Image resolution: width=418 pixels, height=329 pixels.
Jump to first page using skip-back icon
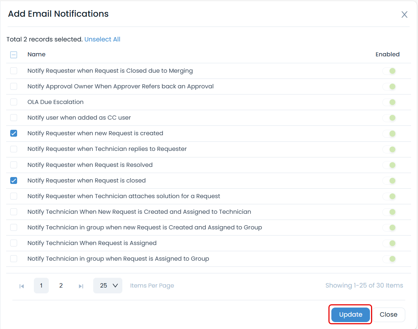21,286
